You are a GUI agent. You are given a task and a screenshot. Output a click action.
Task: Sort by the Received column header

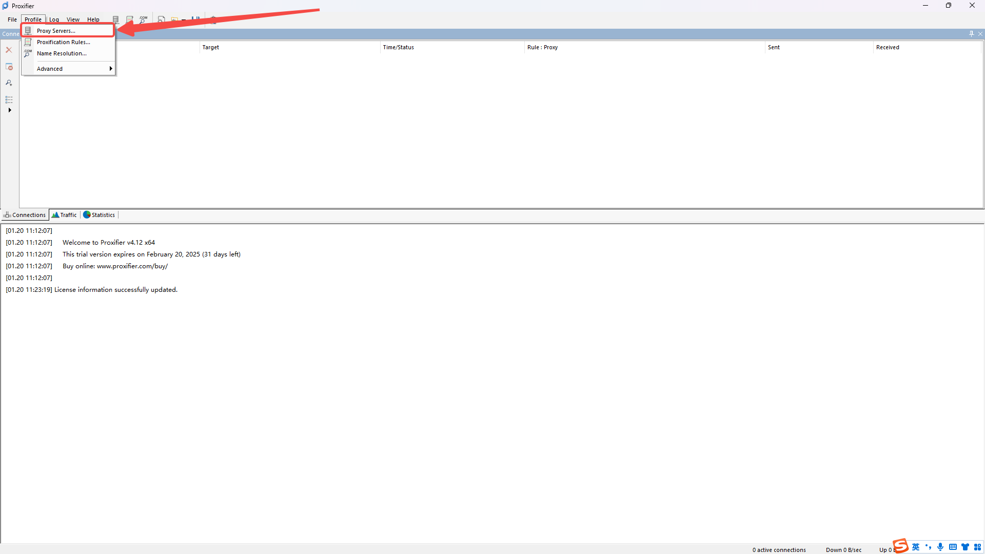click(928, 47)
